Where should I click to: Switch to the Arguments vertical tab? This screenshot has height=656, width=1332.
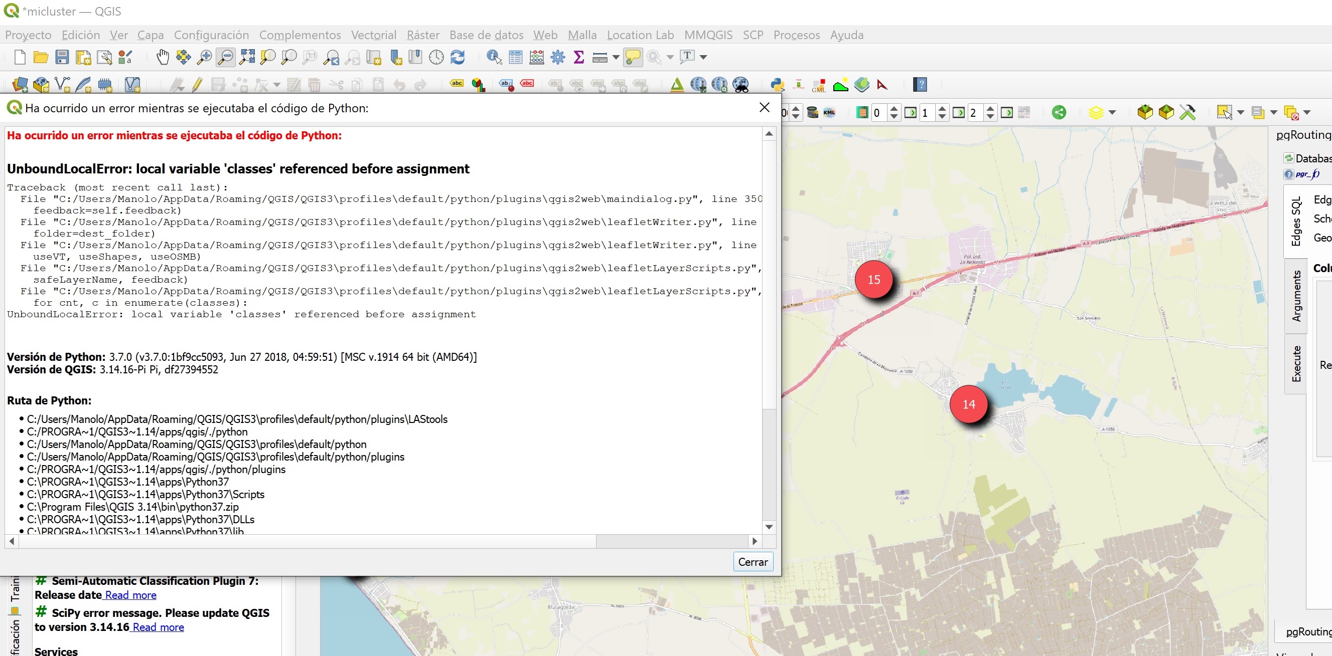point(1296,296)
